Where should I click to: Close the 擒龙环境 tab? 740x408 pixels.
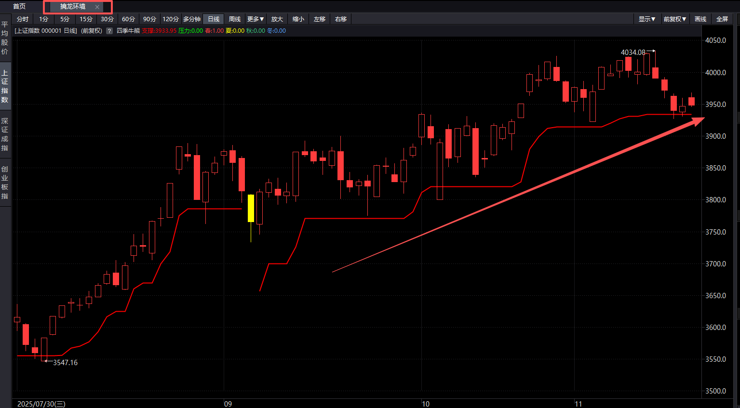point(97,7)
